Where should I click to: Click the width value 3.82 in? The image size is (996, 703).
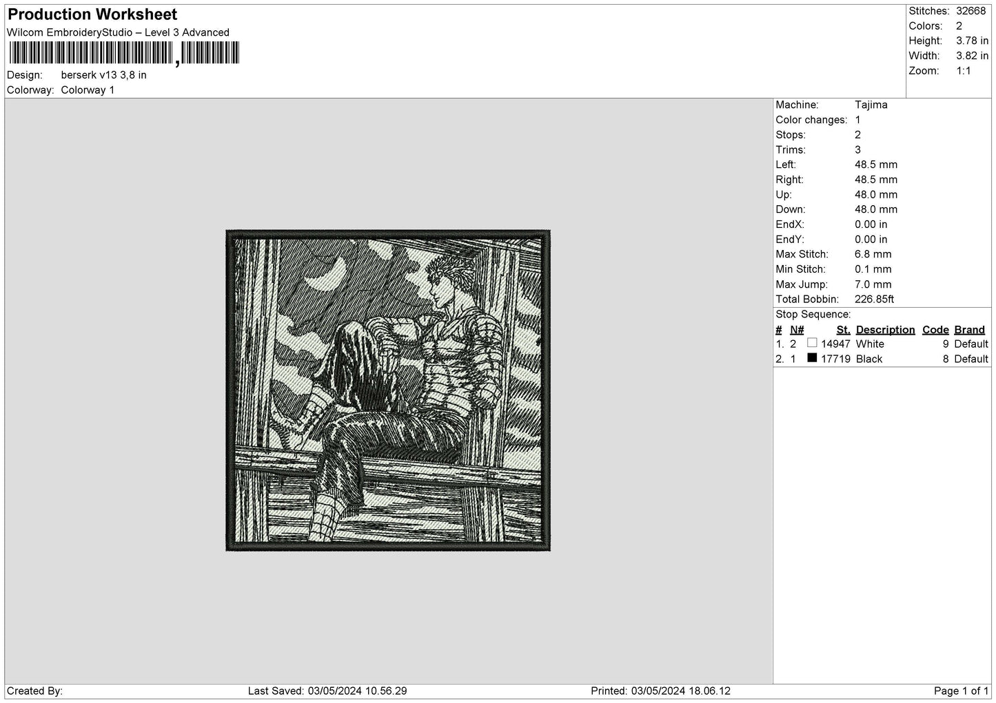click(972, 56)
